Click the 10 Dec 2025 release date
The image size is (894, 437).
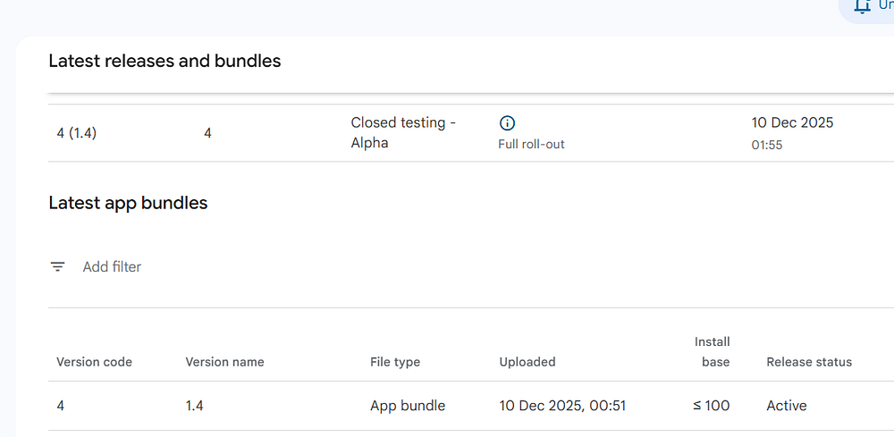tap(792, 122)
